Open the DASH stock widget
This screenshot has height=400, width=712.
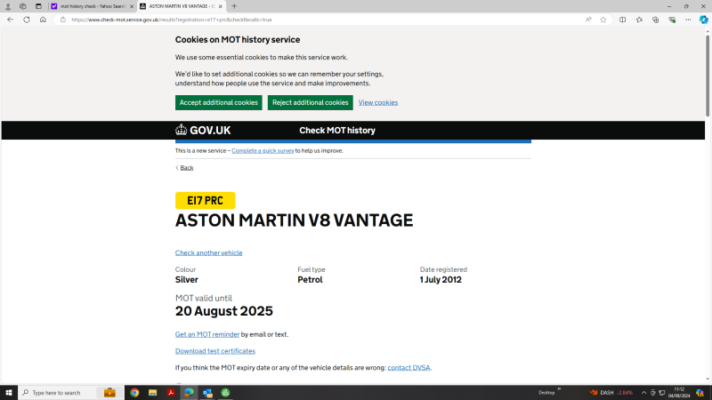coord(611,393)
